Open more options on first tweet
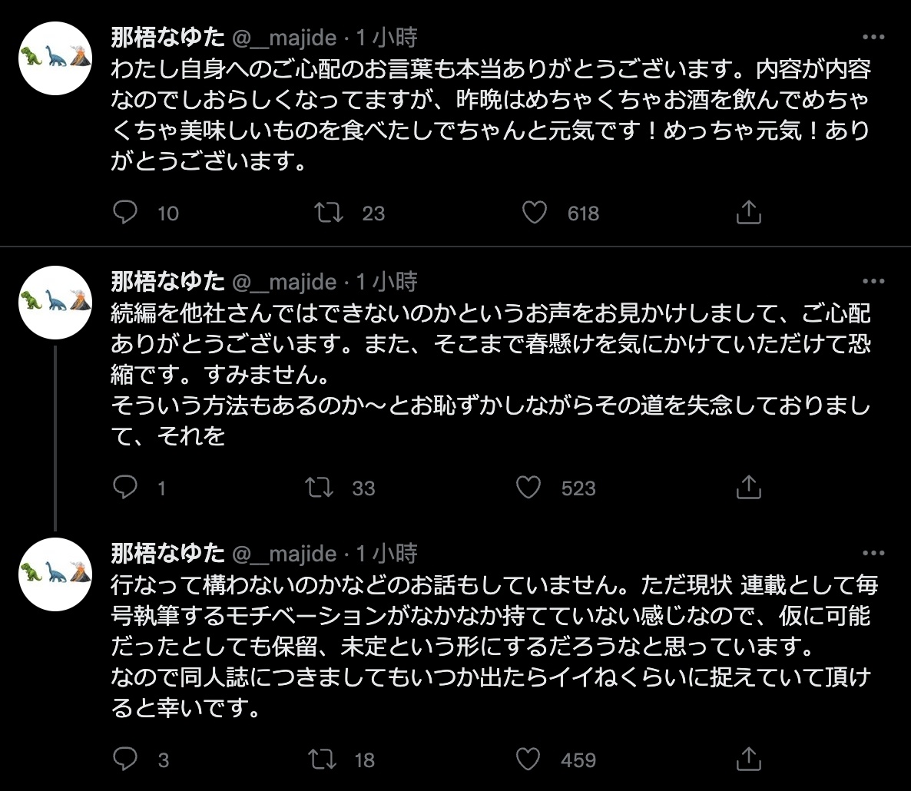 coord(874,37)
